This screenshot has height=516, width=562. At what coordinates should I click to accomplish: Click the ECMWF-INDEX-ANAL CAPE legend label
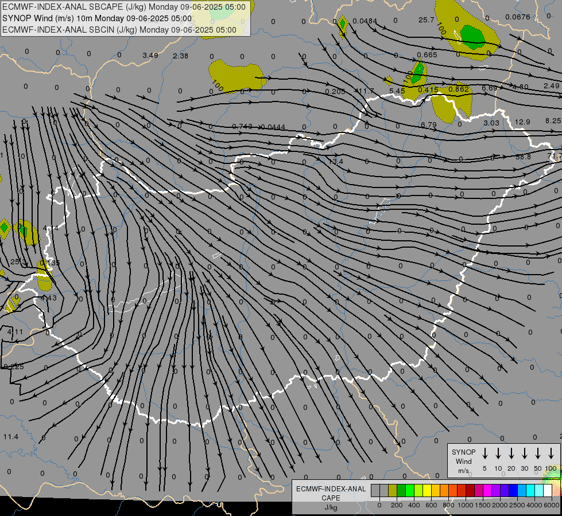331,494
